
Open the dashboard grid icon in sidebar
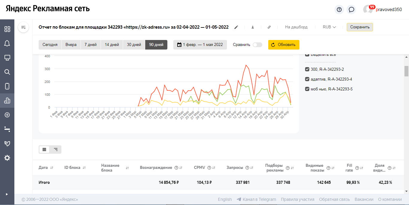(7, 29)
